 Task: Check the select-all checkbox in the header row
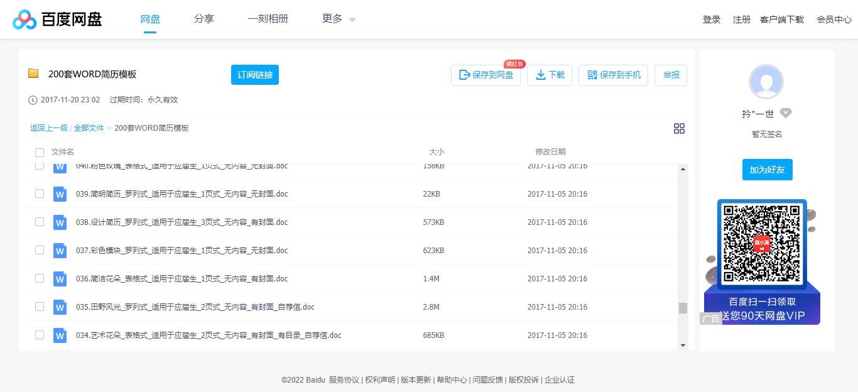(39, 152)
